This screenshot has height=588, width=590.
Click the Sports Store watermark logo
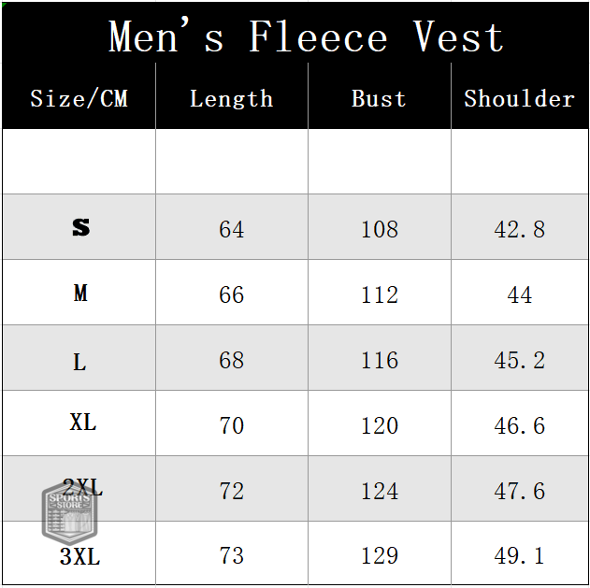pos(69,513)
